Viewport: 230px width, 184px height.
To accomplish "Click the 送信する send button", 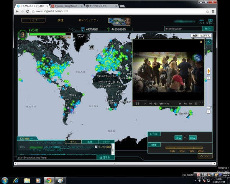I will pyautogui.click(x=105, y=157).
